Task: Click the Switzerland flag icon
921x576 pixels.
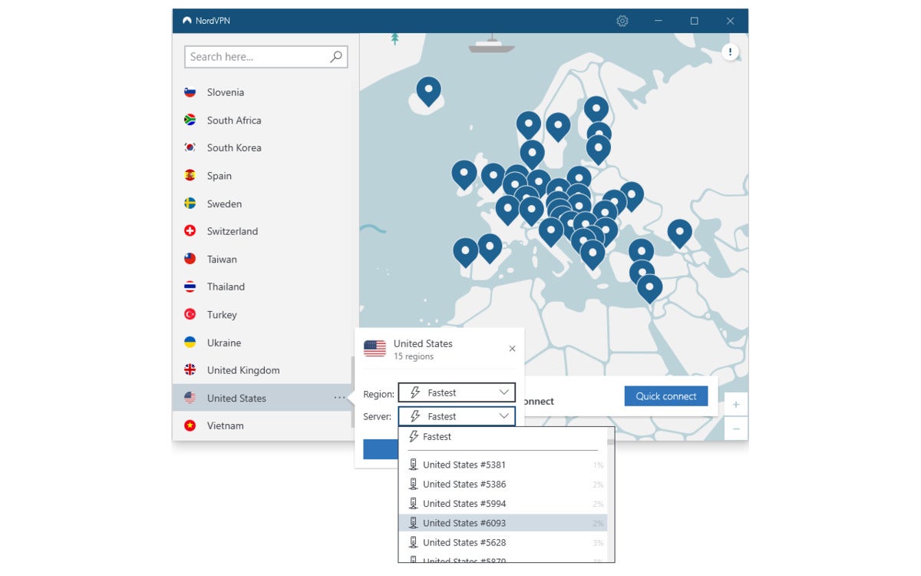Action: point(190,231)
